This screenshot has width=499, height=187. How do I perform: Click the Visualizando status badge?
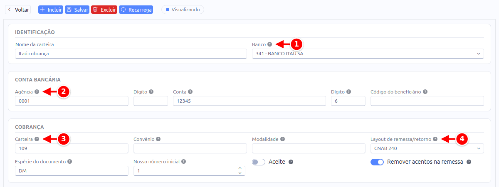pos(183,9)
